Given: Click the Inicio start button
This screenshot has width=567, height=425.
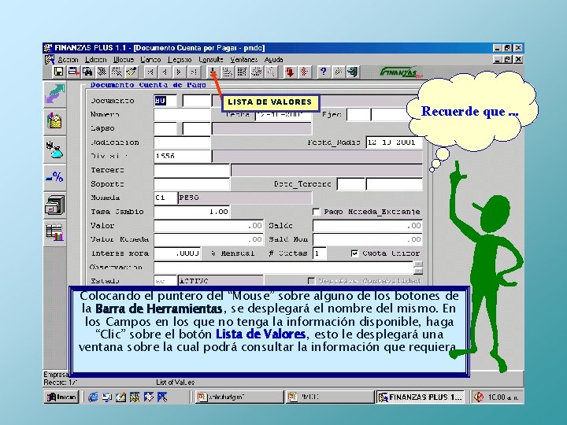Looking at the screenshot, I should click(61, 397).
